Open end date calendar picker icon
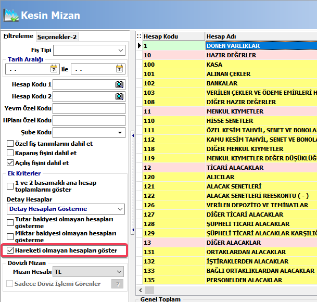The width and height of the screenshot is (317, 302). point(119,69)
